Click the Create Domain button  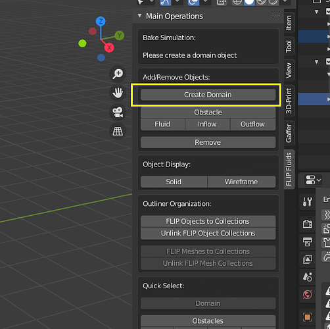(208, 95)
